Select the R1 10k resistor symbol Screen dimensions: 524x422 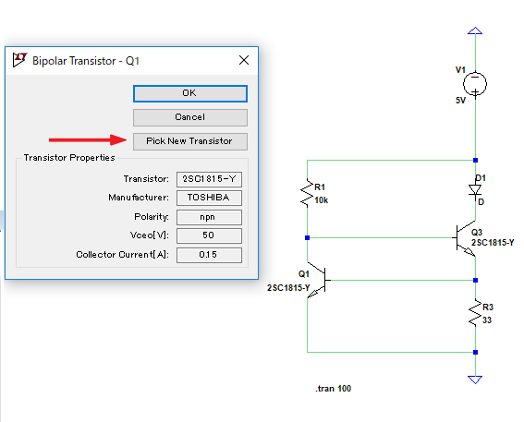coord(307,193)
